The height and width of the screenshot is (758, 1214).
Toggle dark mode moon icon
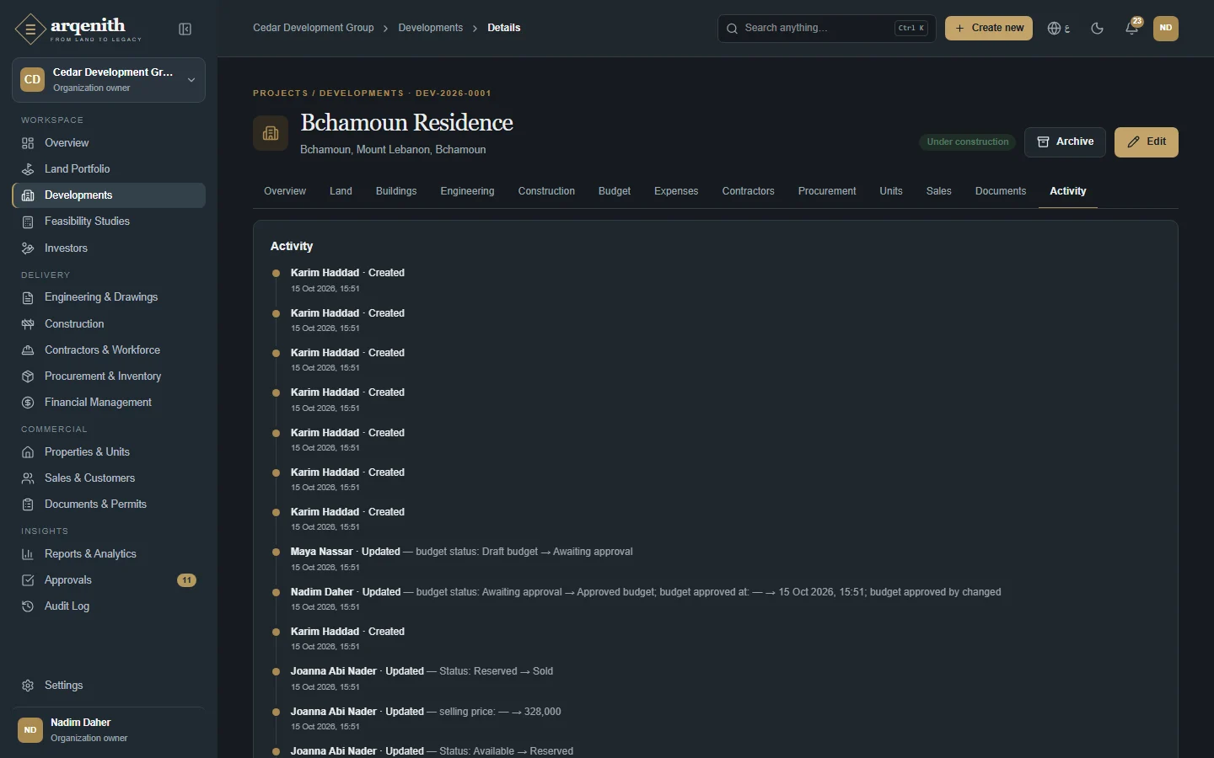click(x=1097, y=29)
